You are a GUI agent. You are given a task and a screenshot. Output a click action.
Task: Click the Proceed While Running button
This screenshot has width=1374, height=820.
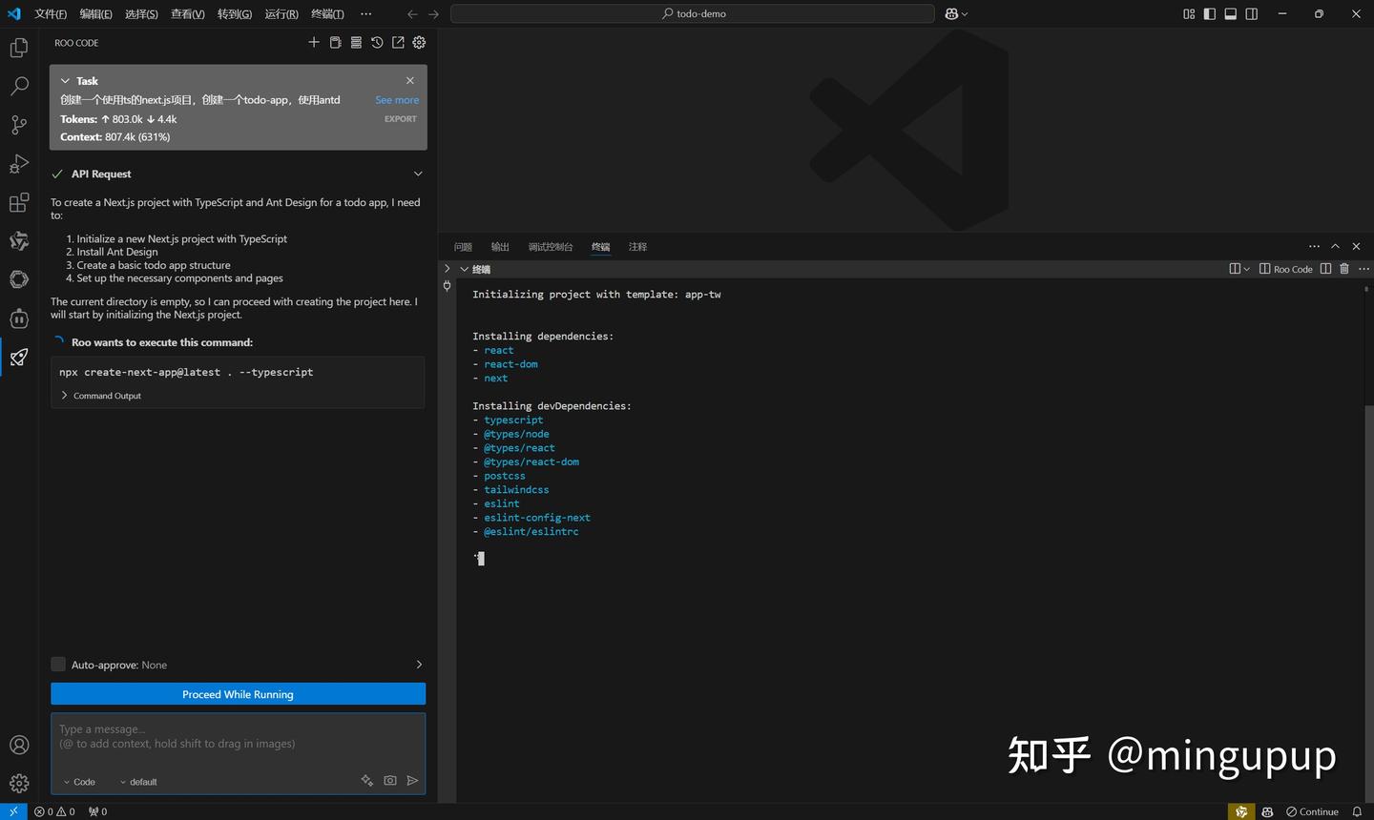tap(238, 693)
